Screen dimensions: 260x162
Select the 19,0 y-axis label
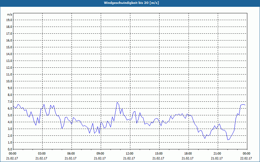(9, 20)
